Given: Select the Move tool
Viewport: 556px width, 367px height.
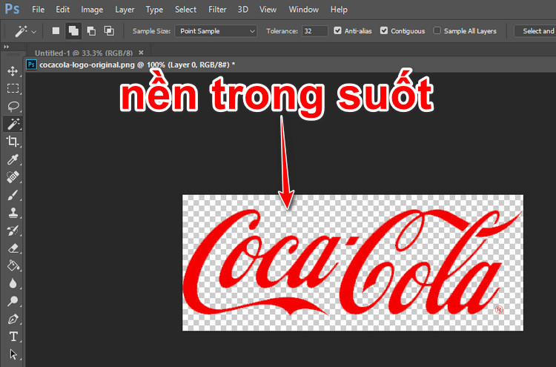Looking at the screenshot, I should (x=13, y=71).
